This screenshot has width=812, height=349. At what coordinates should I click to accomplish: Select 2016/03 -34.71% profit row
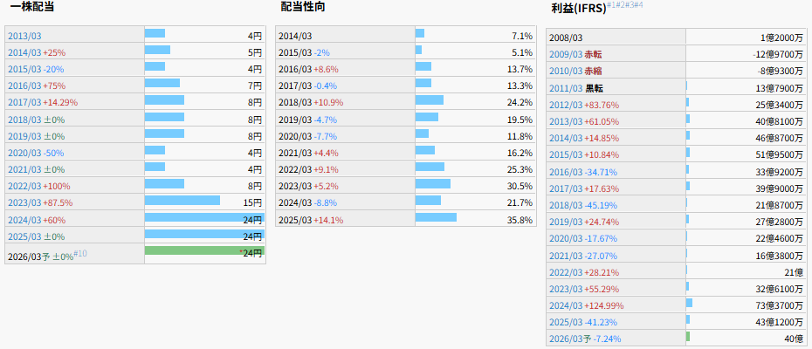pyautogui.click(x=583, y=172)
